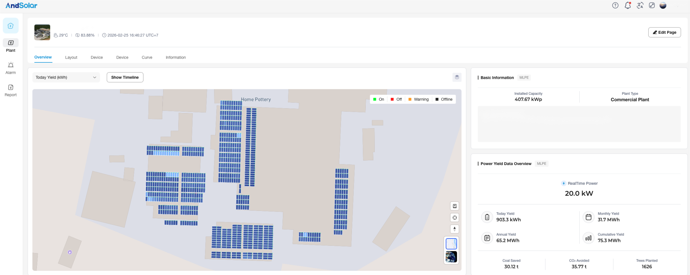The height and width of the screenshot is (275, 690).
Task: Switch to the Layout tab
Action: pos(71,58)
